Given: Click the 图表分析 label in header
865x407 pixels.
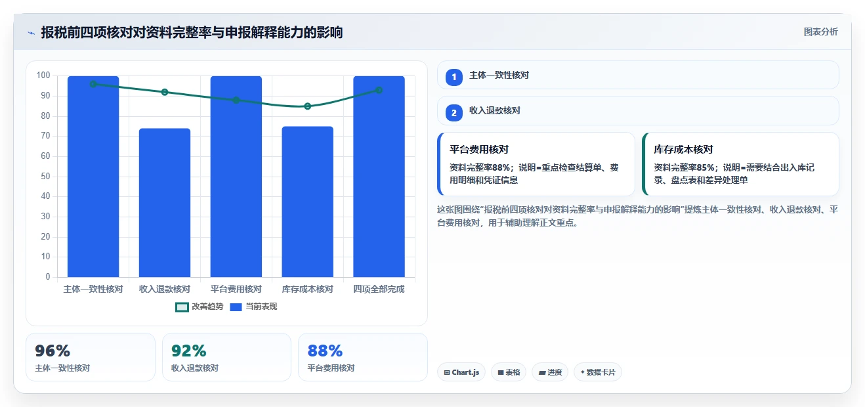Looking at the screenshot, I should [820, 32].
